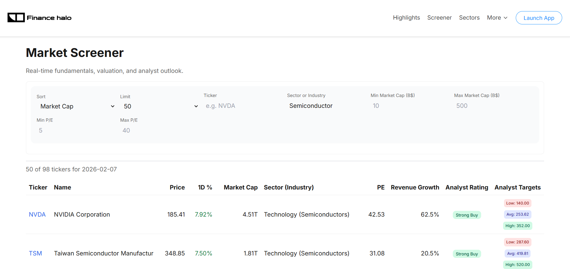Screen dimensions: 570x269
Task: Click NVDA Avg: 253.62 target badge
Action: [517, 214]
